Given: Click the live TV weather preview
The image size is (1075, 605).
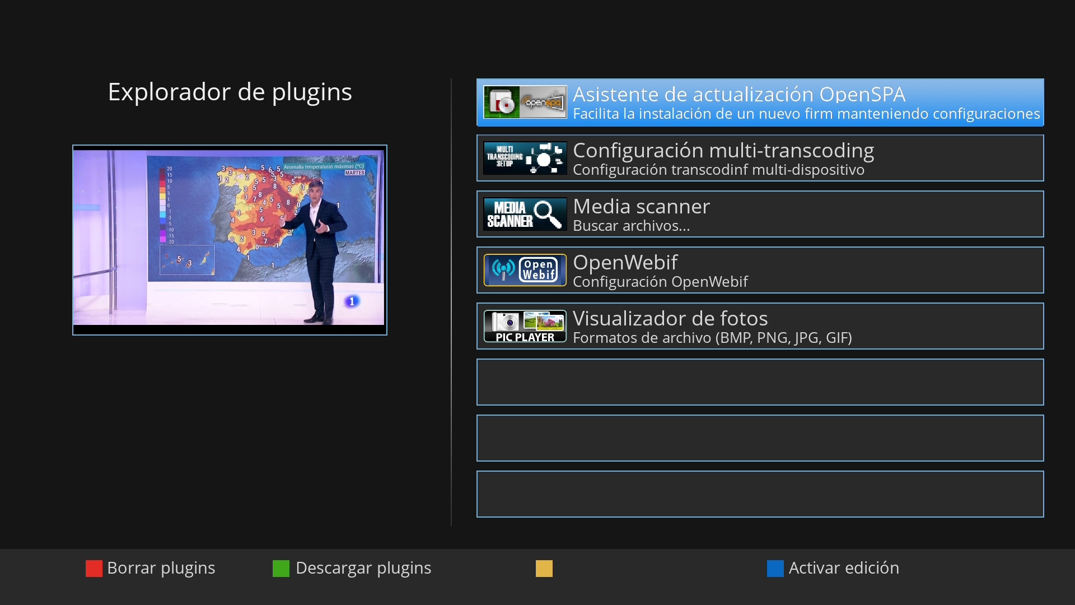Looking at the screenshot, I should (229, 238).
